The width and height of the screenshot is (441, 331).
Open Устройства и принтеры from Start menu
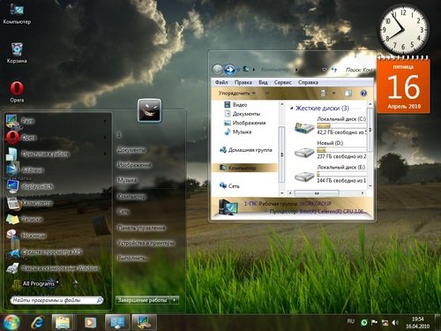coord(146,243)
